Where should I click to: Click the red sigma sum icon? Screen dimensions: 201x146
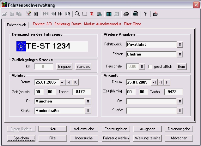(x=92, y=14)
